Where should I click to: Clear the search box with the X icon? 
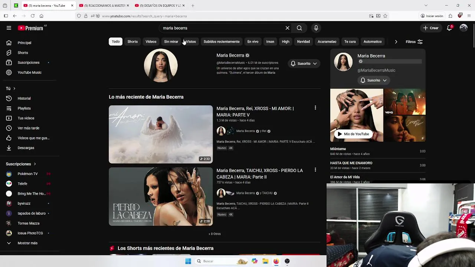click(287, 28)
